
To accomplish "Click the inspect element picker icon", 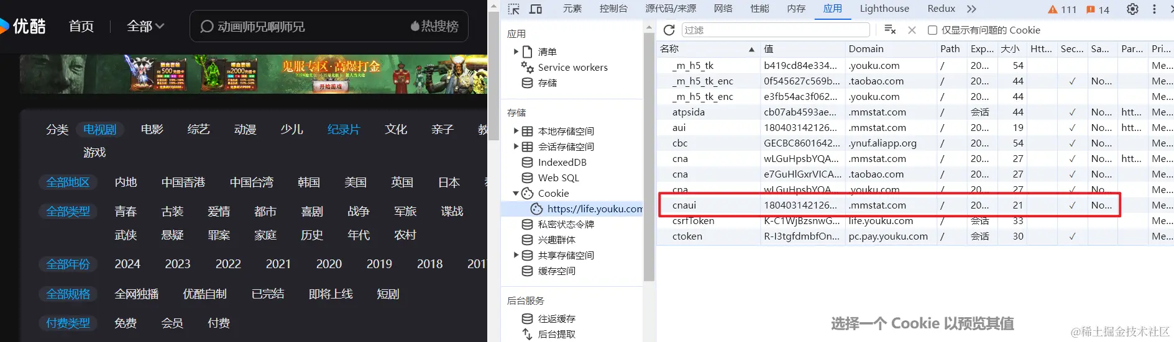I will (x=513, y=9).
